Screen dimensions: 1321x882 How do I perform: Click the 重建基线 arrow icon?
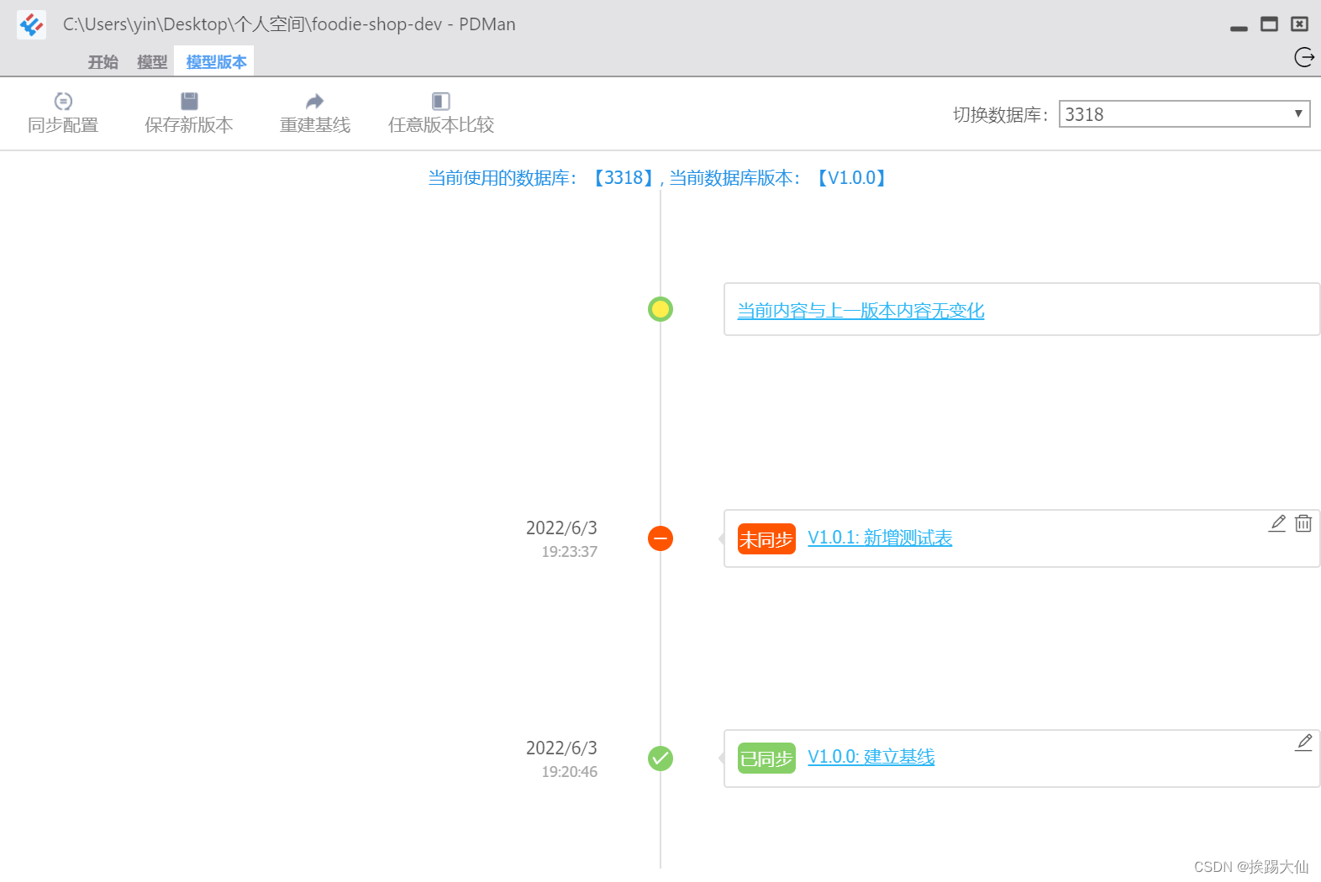pos(314,101)
